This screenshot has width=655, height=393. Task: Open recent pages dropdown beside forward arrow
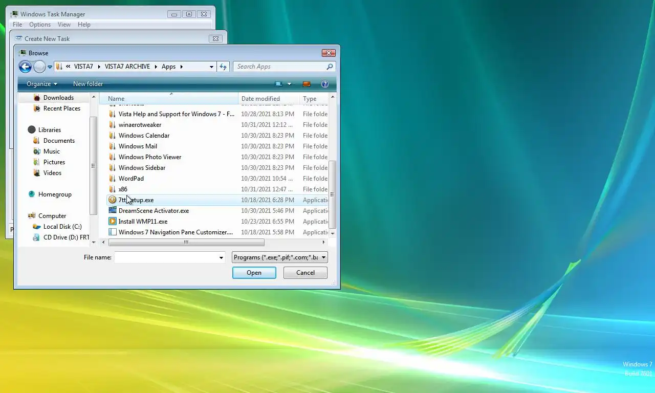(x=50, y=67)
